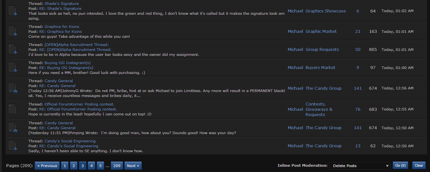
Task: Go to page 2 of results
Action: (x=74, y=166)
